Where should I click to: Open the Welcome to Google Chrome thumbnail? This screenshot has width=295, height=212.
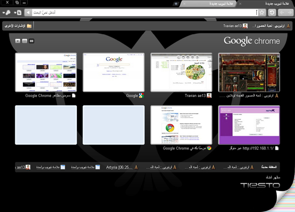click(x=181, y=125)
